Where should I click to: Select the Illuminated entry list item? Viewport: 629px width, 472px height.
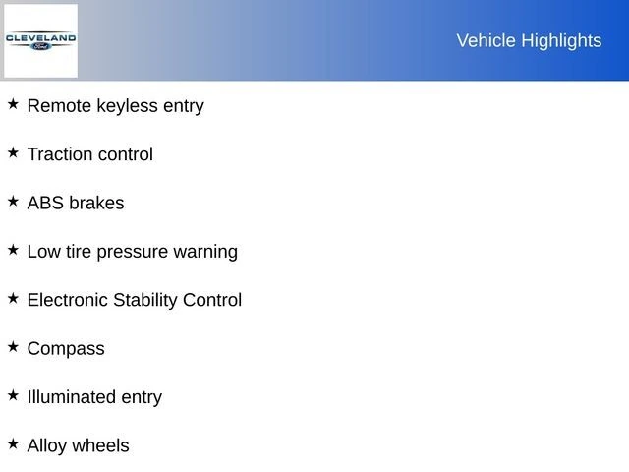94,397
